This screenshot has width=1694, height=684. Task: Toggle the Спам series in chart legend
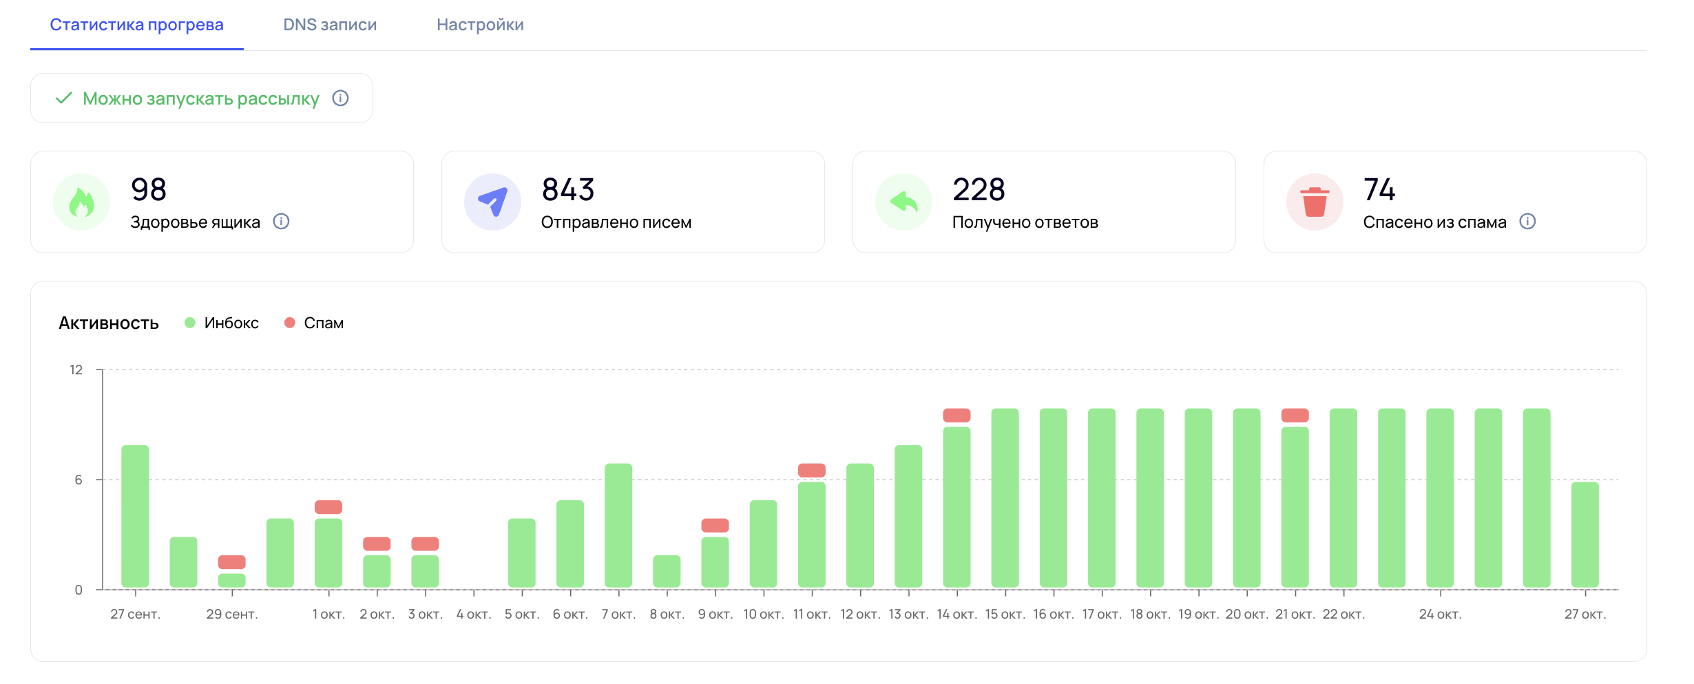pos(314,323)
